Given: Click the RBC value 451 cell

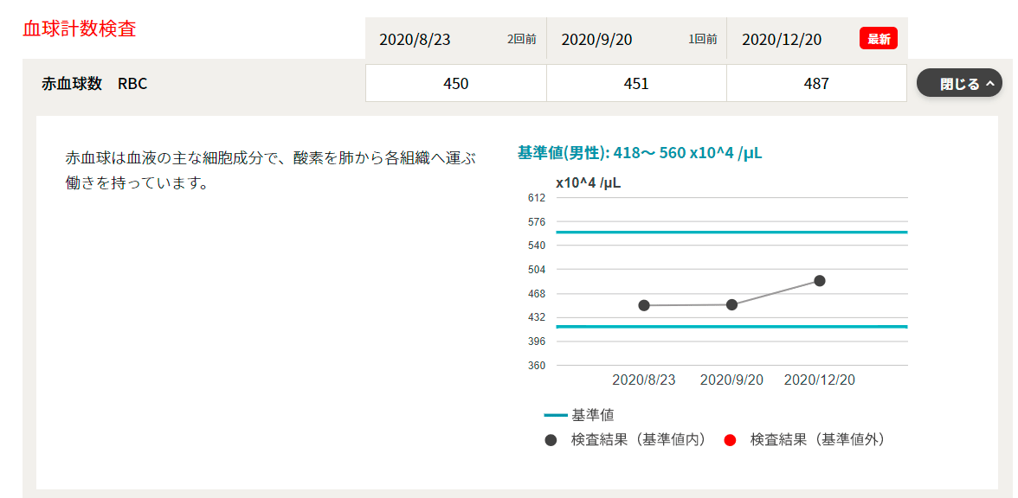Looking at the screenshot, I should point(636,83).
